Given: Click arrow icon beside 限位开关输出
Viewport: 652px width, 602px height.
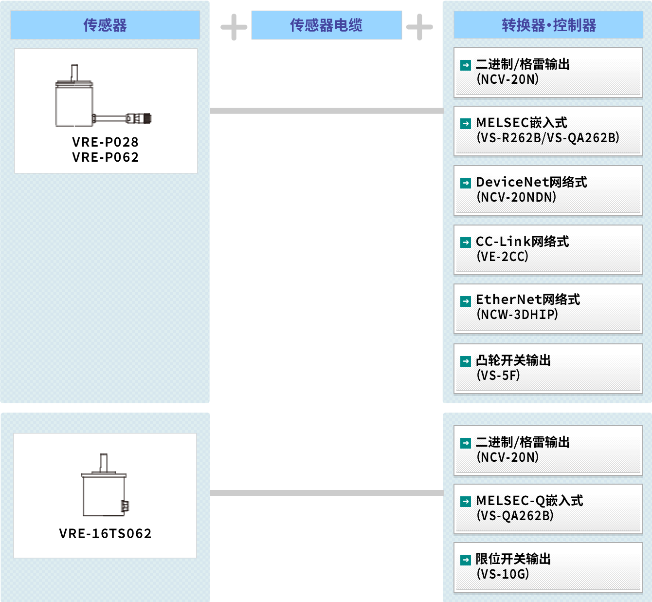Looking at the screenshot, I should 466,560.
